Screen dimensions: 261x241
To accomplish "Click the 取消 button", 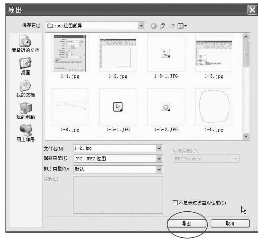I will pos(230,223).
